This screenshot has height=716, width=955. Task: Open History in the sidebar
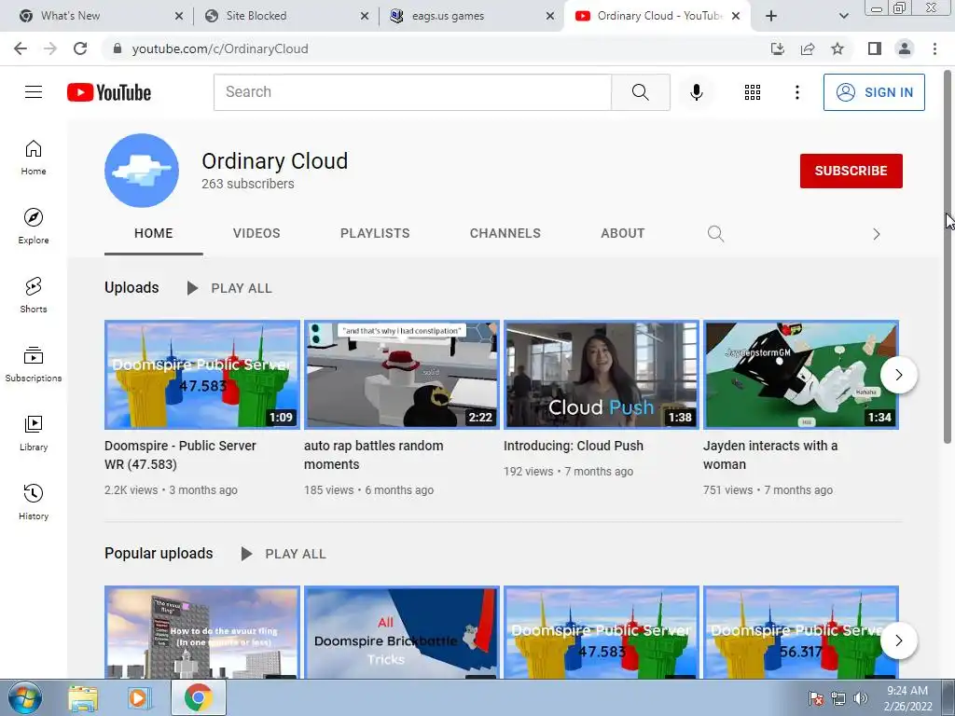[34, 503]
